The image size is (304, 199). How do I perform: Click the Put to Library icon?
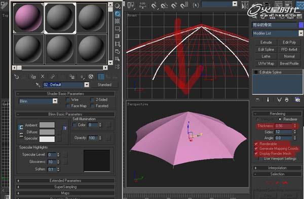point(72,77)
